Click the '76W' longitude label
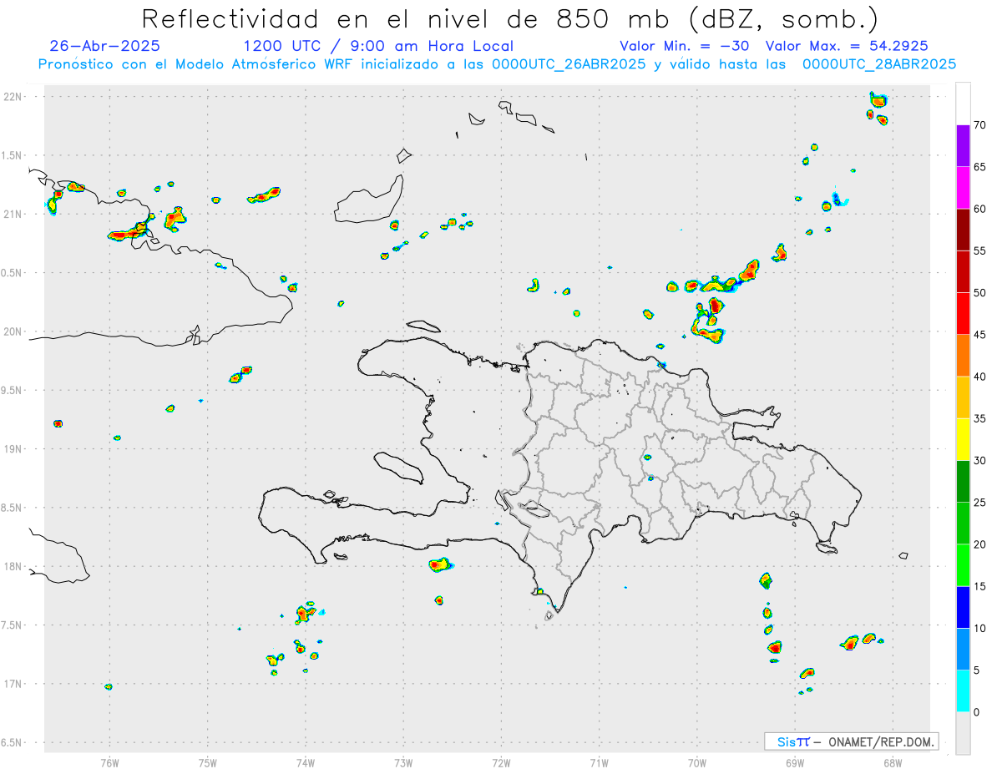Screen dimensions: 1002x774 click(x=109, y=761)
